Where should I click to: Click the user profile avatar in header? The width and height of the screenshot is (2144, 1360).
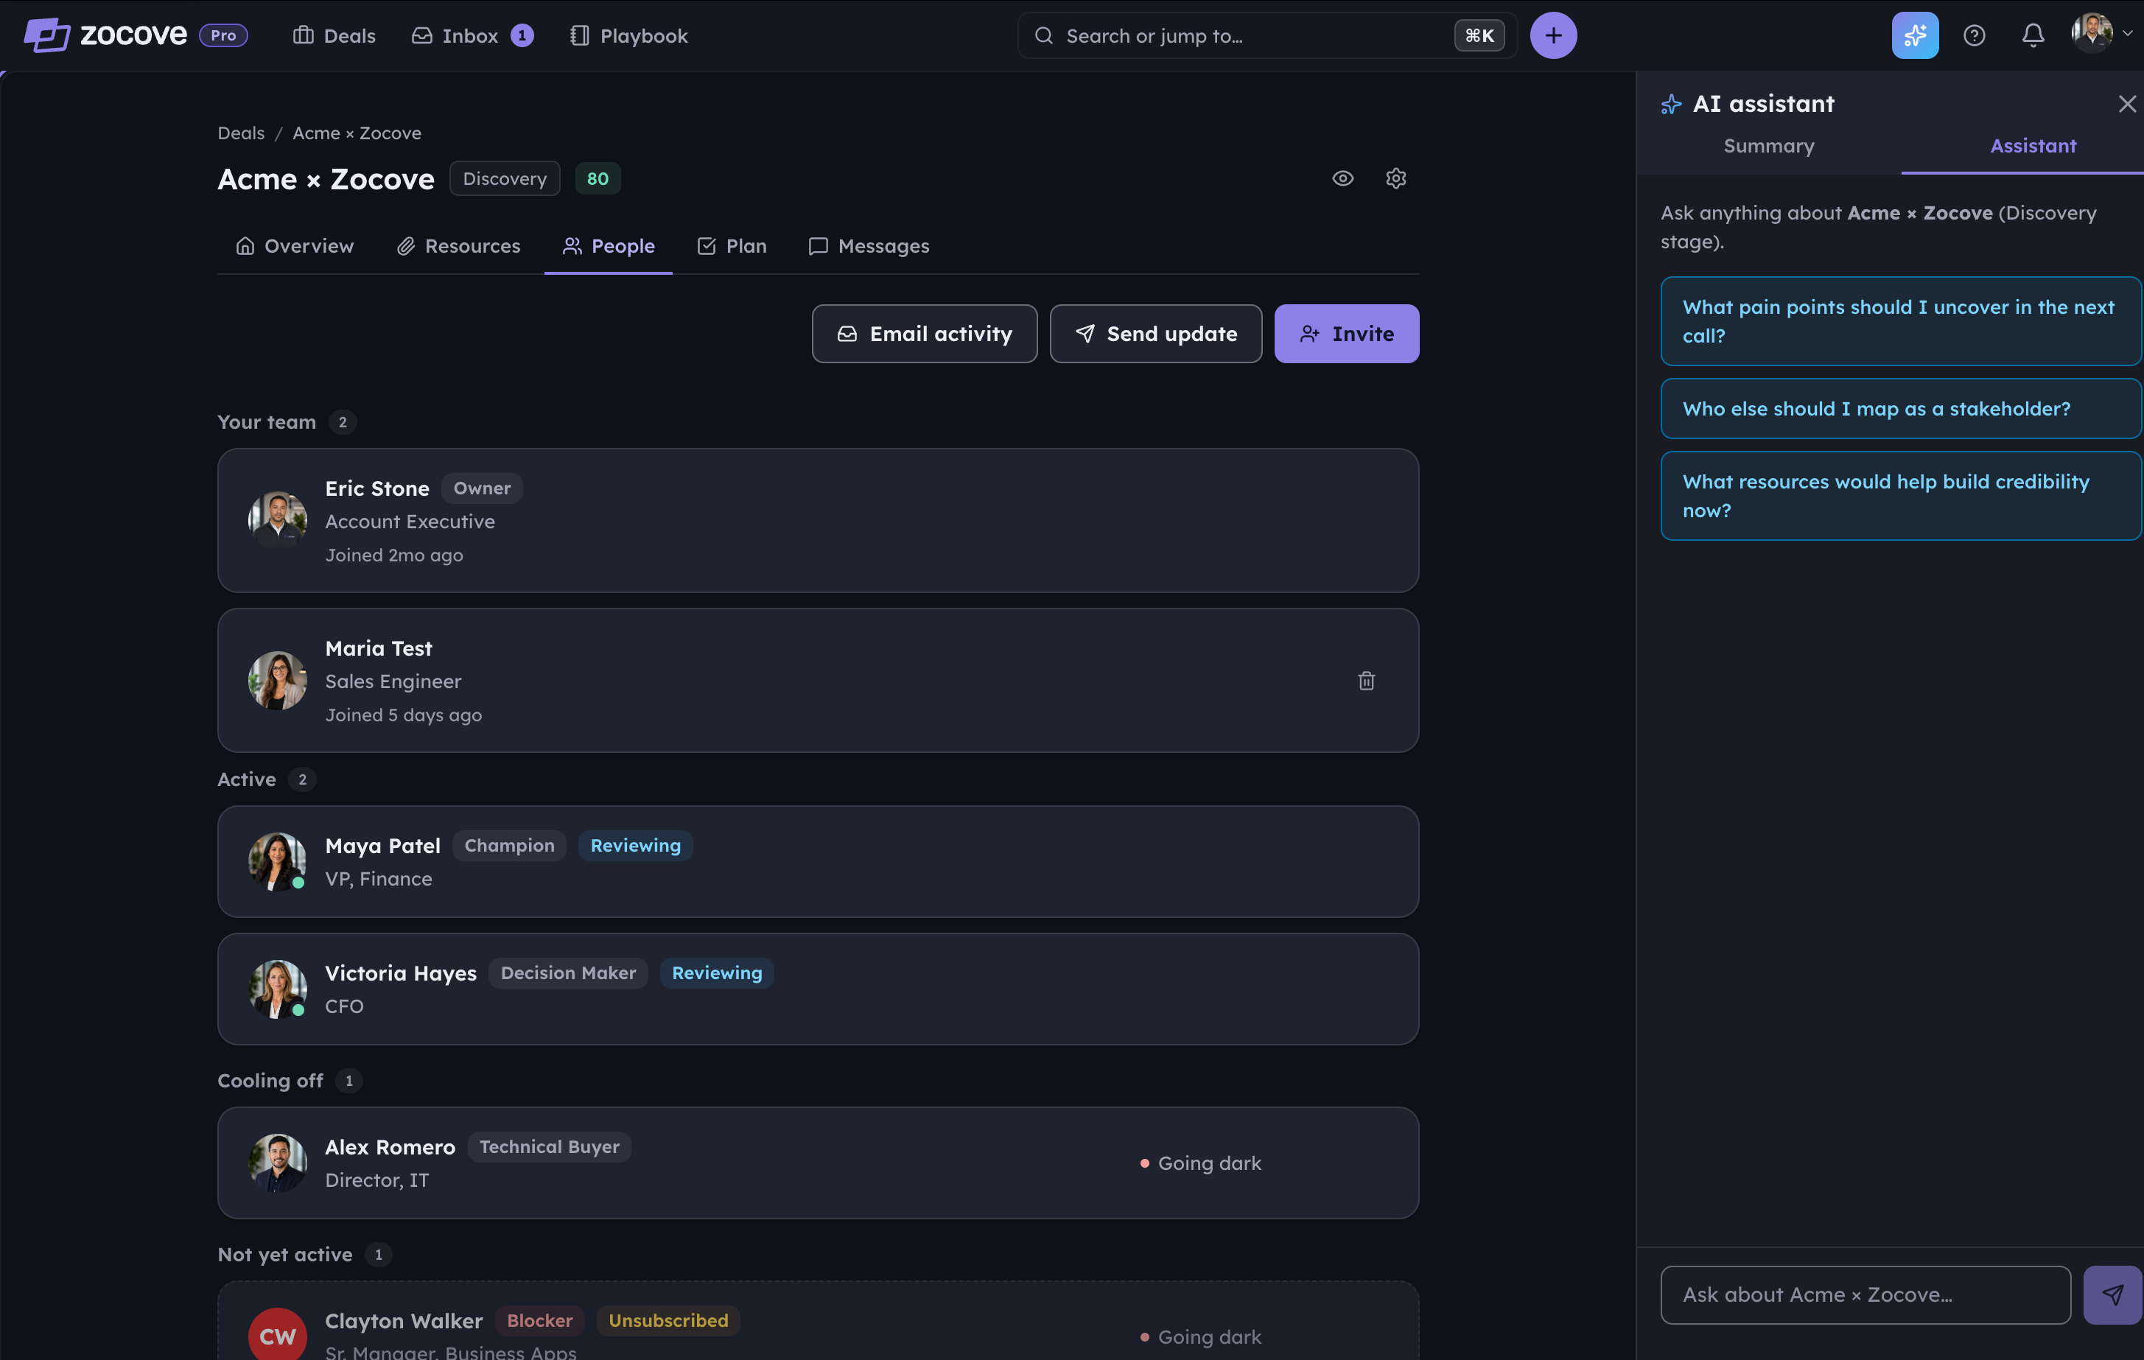2092,34
